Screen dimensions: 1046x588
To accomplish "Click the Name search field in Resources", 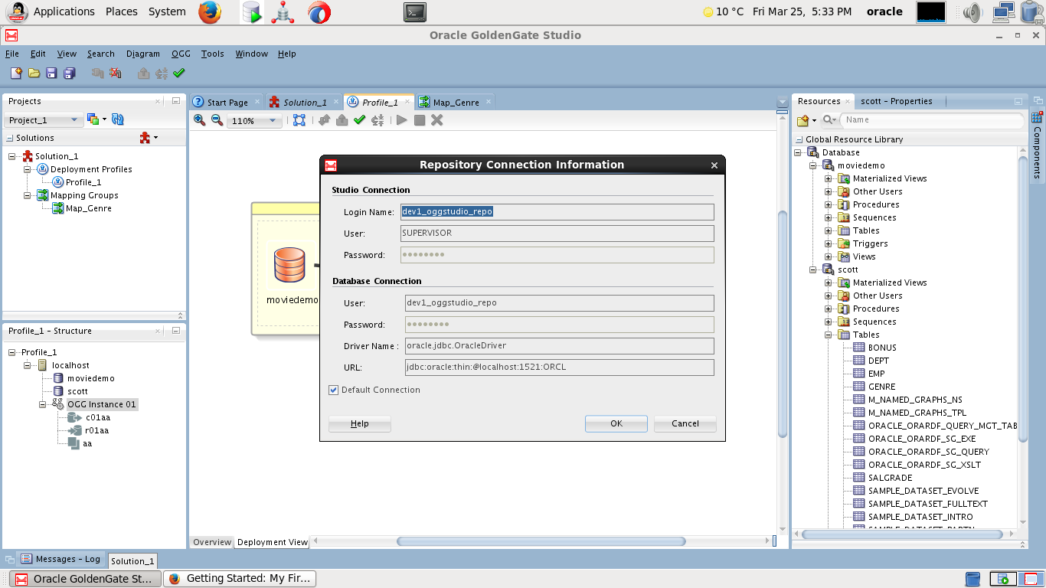I will [933, 120].
